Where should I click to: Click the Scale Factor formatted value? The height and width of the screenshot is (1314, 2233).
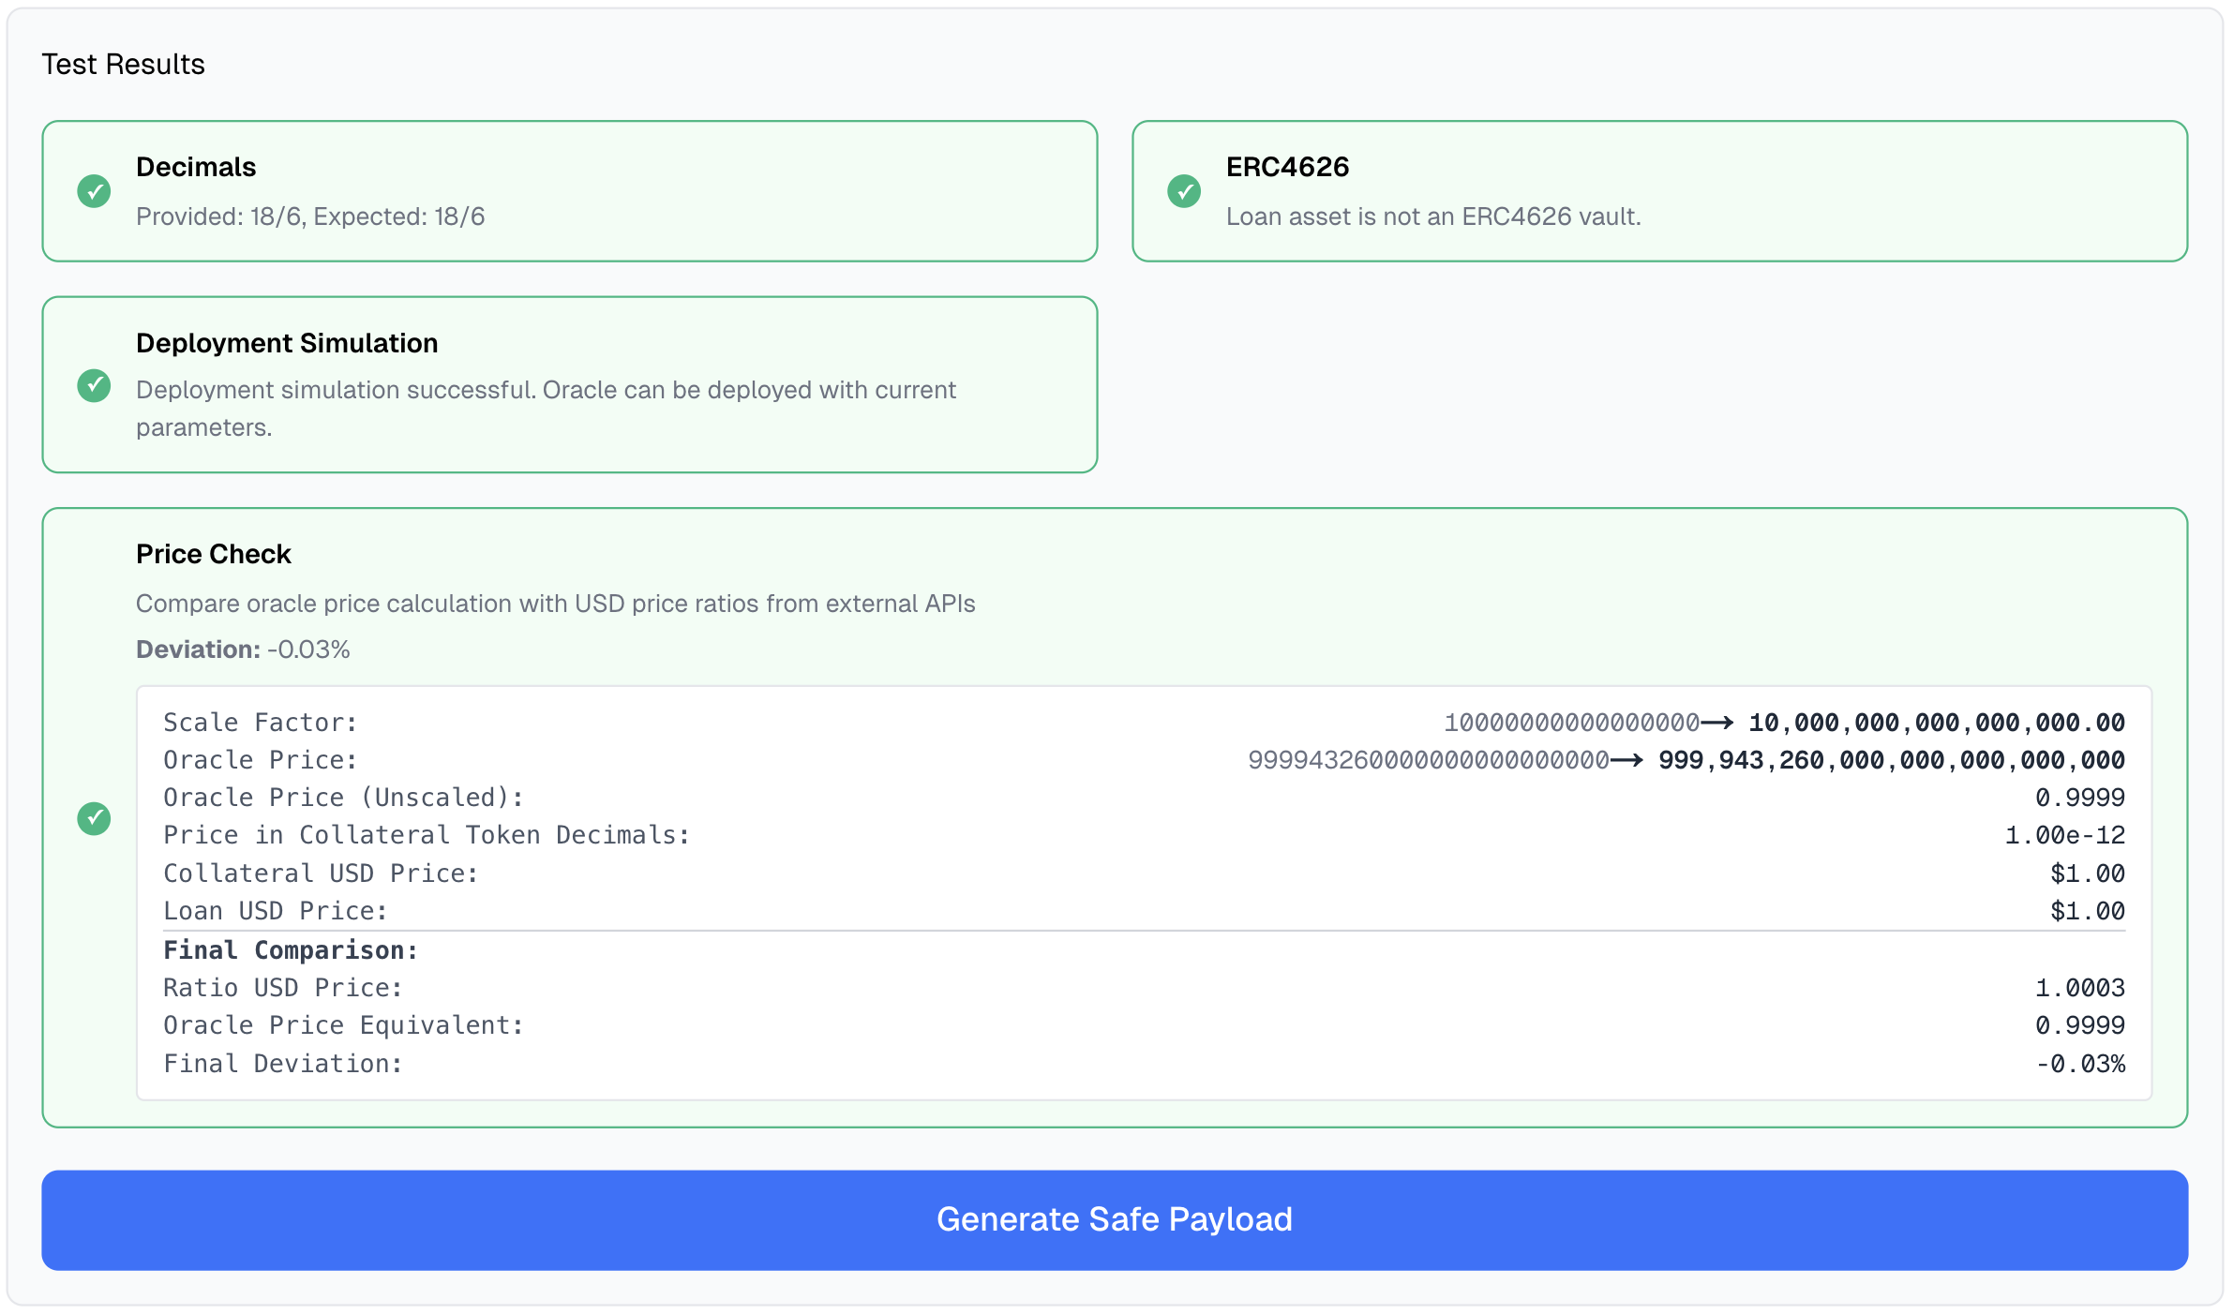pos(1936,723)
